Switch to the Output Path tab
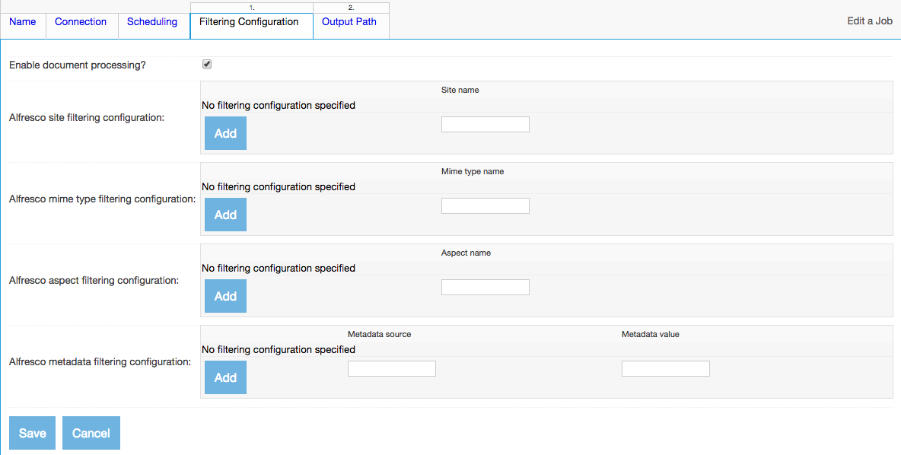 click(x=349, y=22)
